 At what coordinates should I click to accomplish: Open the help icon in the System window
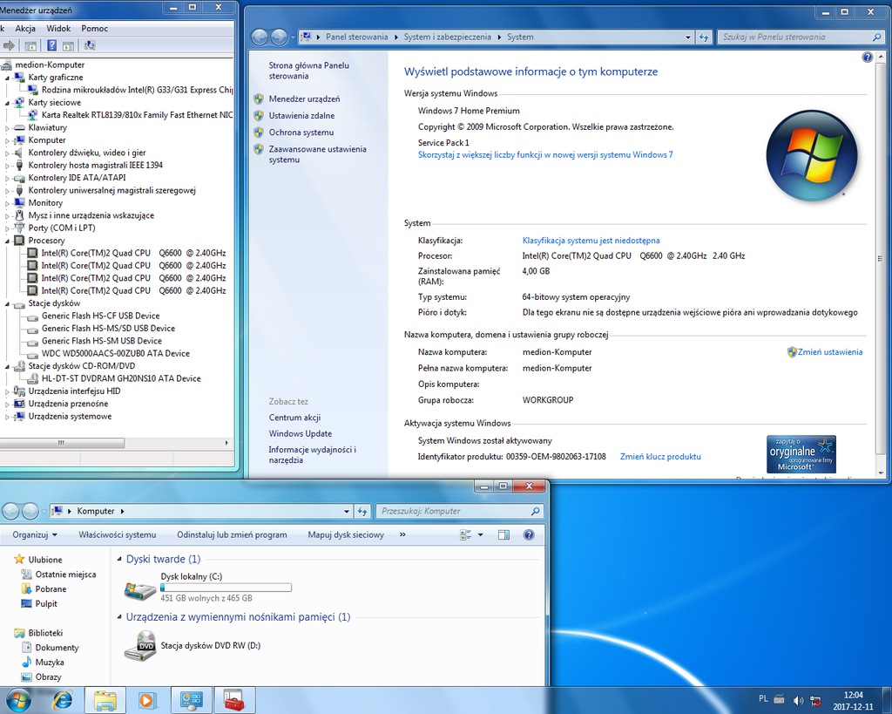pyautogui.click(x=867, y=57)
